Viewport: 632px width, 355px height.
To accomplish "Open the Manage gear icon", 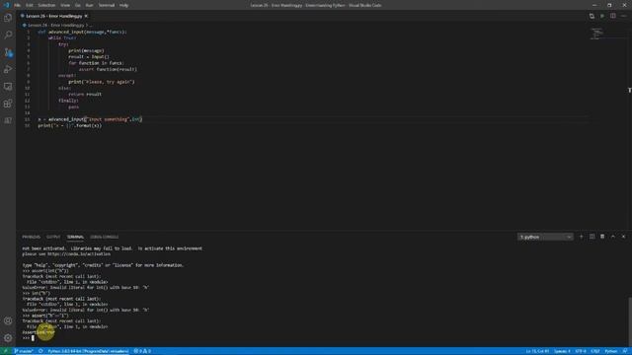I will [x=8, y=338].
